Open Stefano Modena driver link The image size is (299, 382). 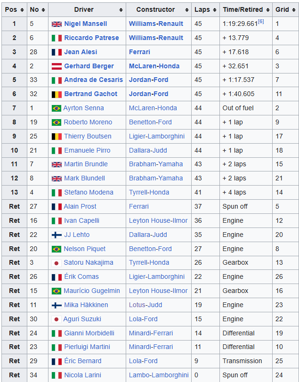(89, 192)
